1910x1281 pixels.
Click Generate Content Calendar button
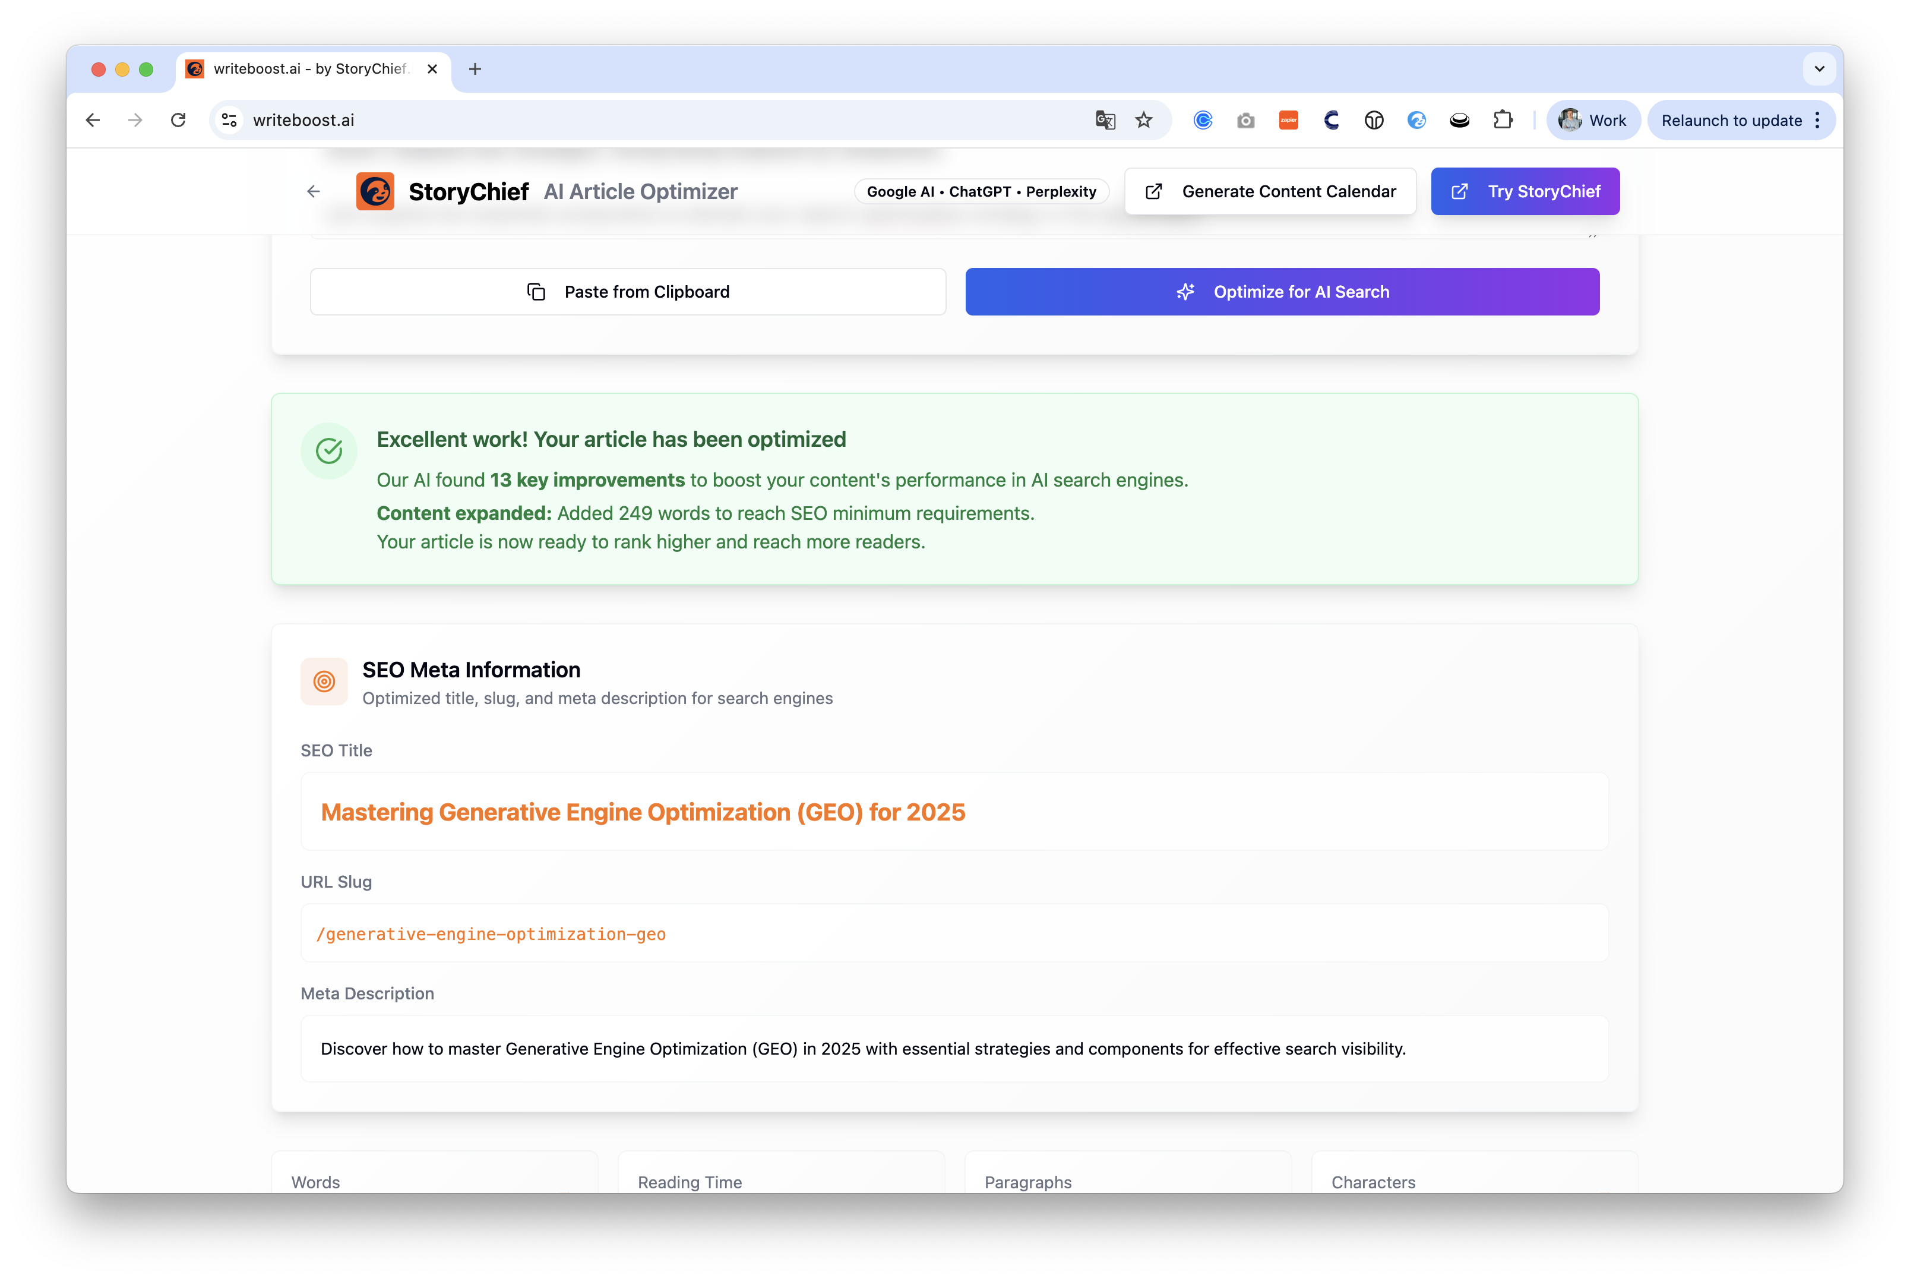[x=1270, y=191]
